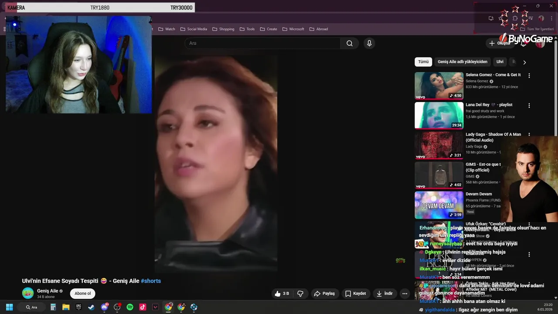Open Social Media bookmark folder
This screenshot has width=558, height=314.
click(194, 29)
